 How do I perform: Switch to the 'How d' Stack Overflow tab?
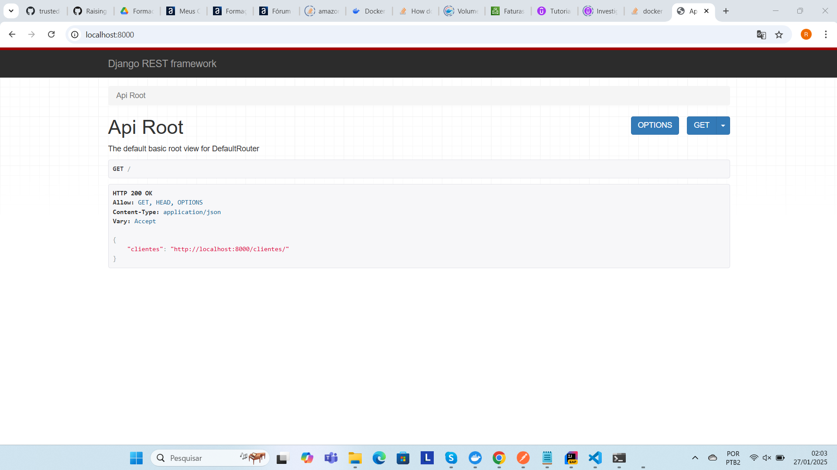point(416,11)
